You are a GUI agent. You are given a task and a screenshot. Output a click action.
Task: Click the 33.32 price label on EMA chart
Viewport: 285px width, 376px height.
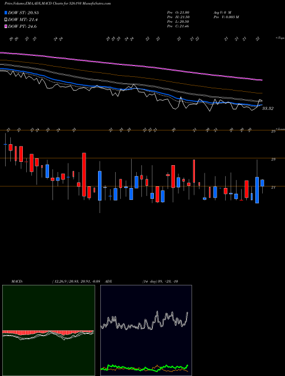point(268,109)
